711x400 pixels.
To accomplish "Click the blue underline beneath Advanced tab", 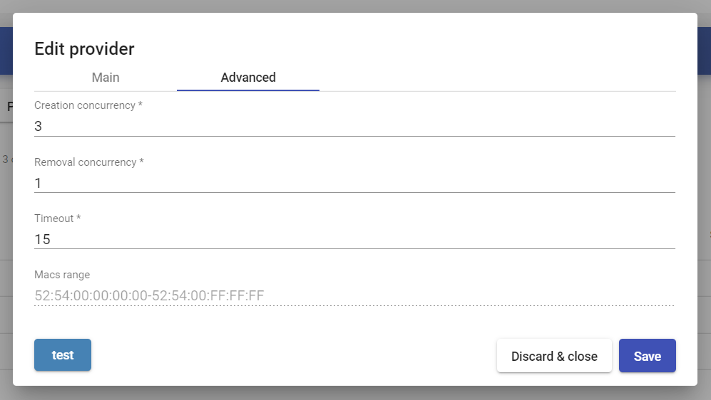I will click(x=248, y=90).
